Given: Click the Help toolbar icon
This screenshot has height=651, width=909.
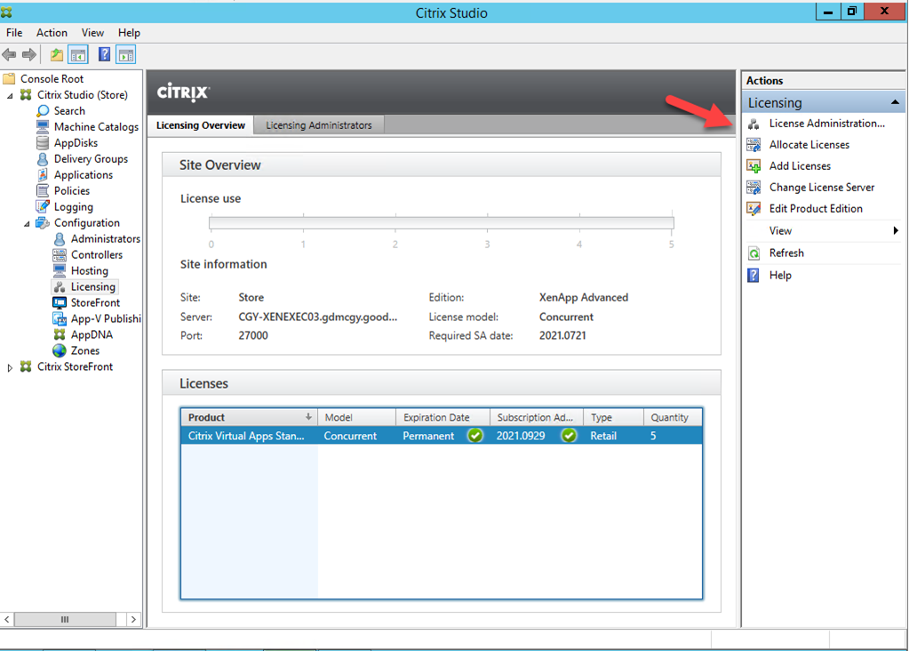Looking at the screenshot, I should 104,55.
